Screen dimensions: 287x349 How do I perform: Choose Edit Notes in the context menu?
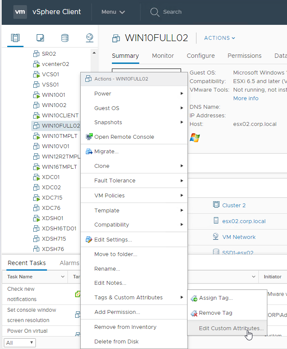[x=134, y=283]
